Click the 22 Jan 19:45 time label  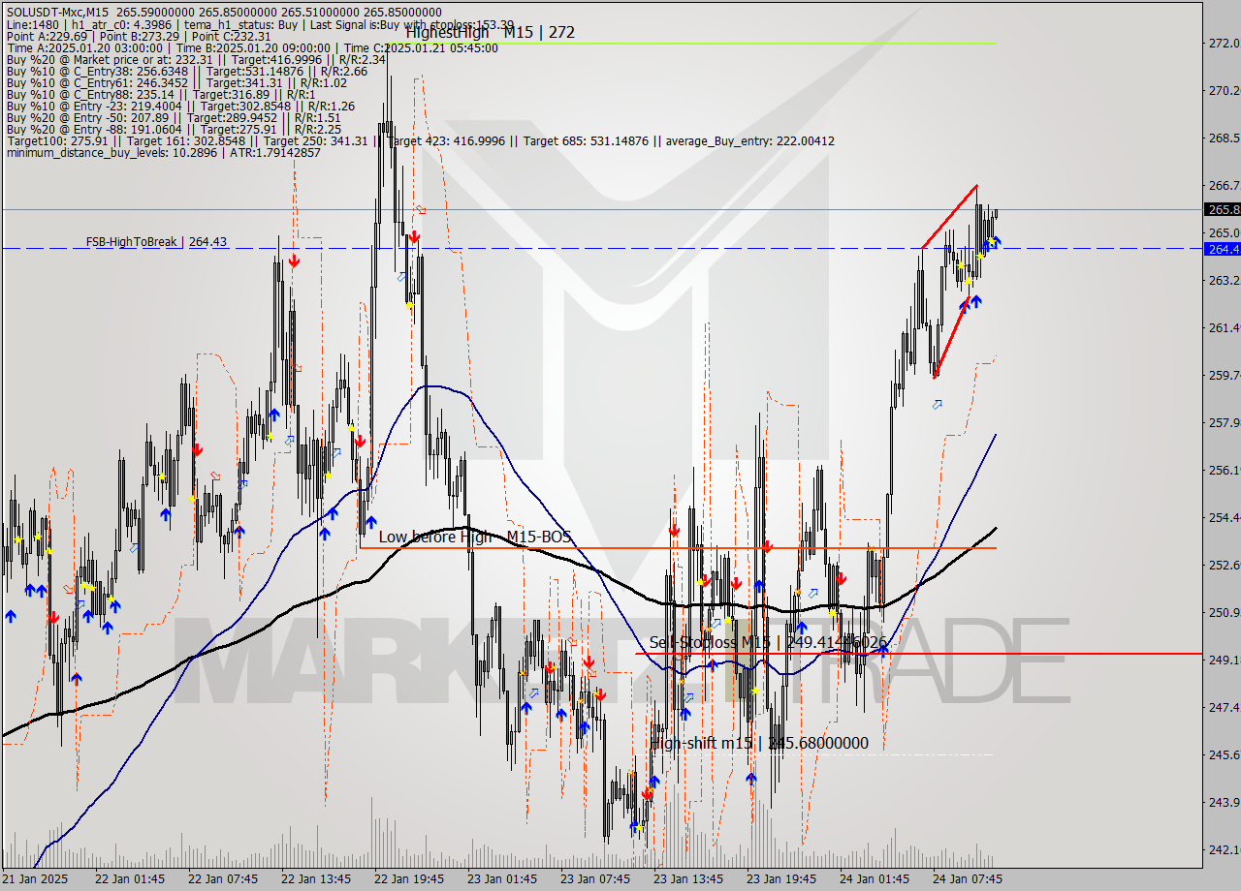click(x=409, y=878)
